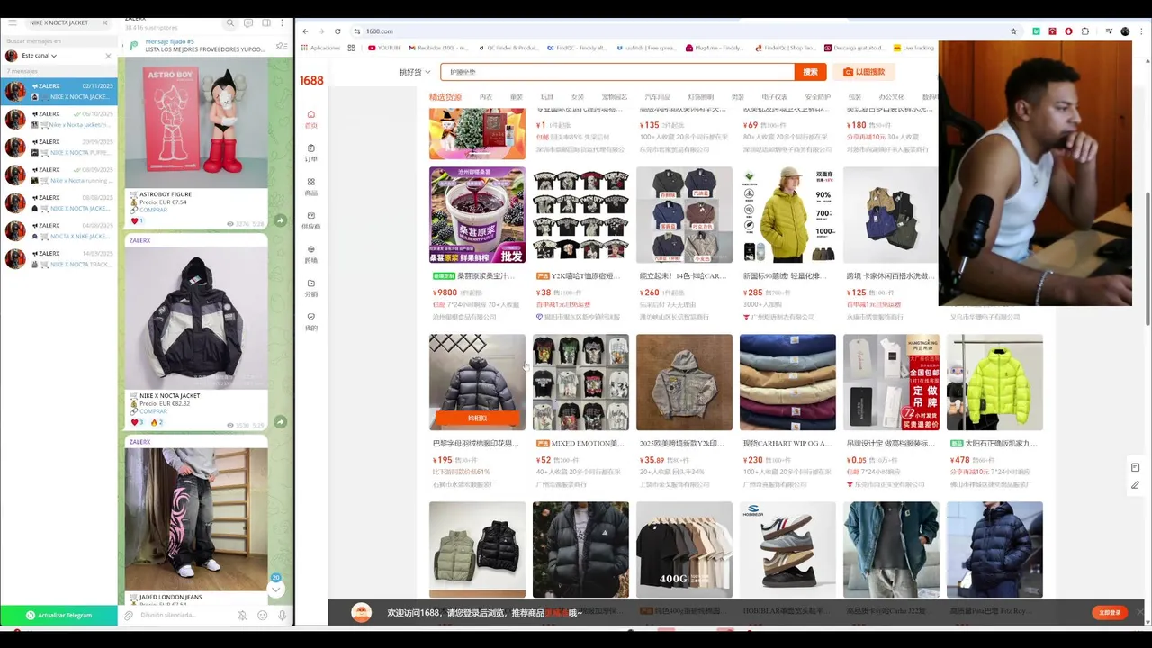Open the black puffer jacket product priced ¥195
Image resolution: width=1152 pixels, height=648 pixels.
[477, 382]
